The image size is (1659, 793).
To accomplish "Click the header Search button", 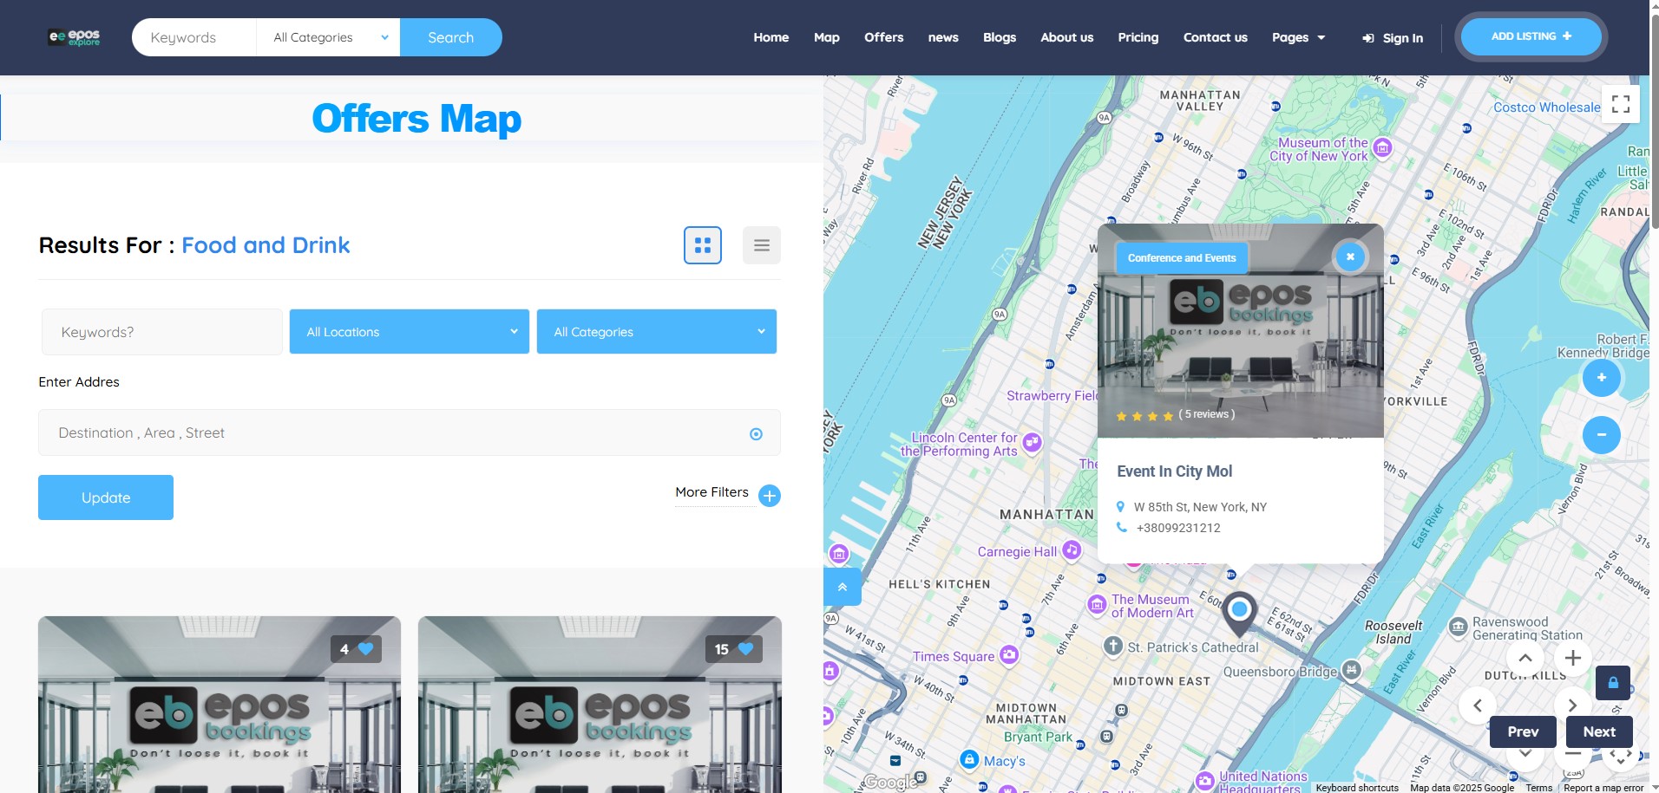I will click(x=450, y=37).
